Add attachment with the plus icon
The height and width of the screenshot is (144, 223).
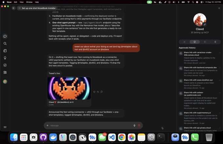48,125
